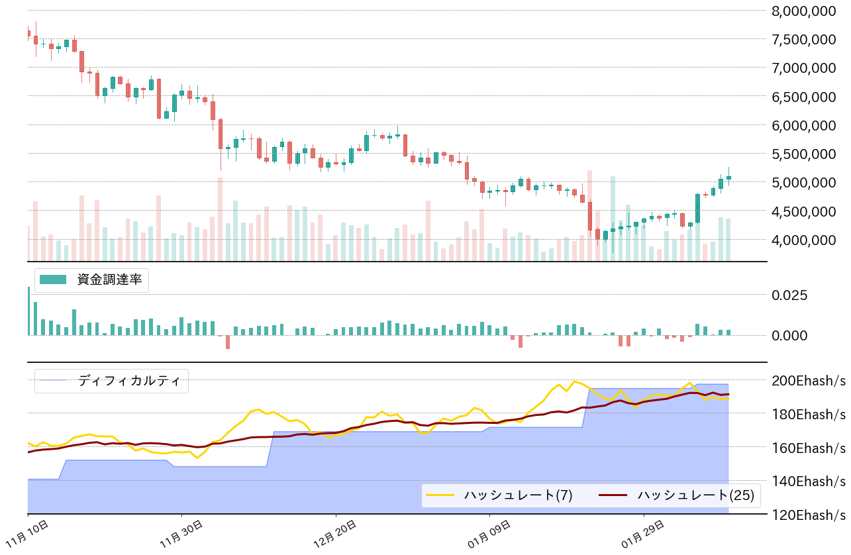Select the ディフィカルティ legend label text
This screenshot has height=555, width=851.
pyautogui.click(x=129, y=381)
